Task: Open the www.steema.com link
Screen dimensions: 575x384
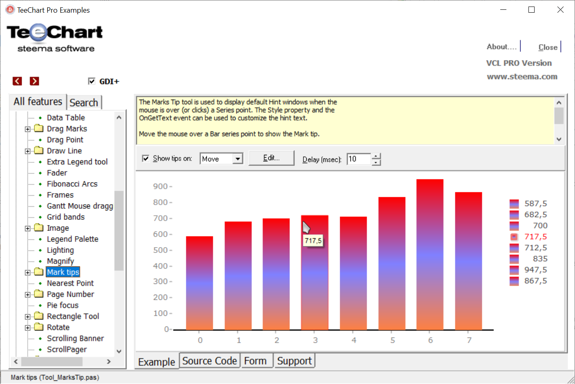Action: (522, 76)
